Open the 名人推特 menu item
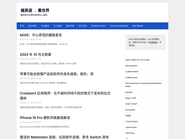Viewport: 185px width, 139px height. (x=58, y=26)
